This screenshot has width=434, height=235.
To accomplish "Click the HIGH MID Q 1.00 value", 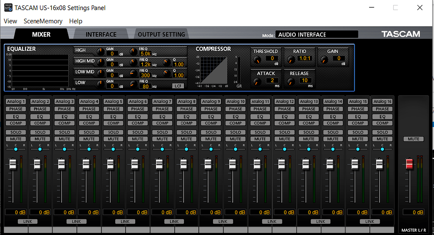I will pos(178,64).
